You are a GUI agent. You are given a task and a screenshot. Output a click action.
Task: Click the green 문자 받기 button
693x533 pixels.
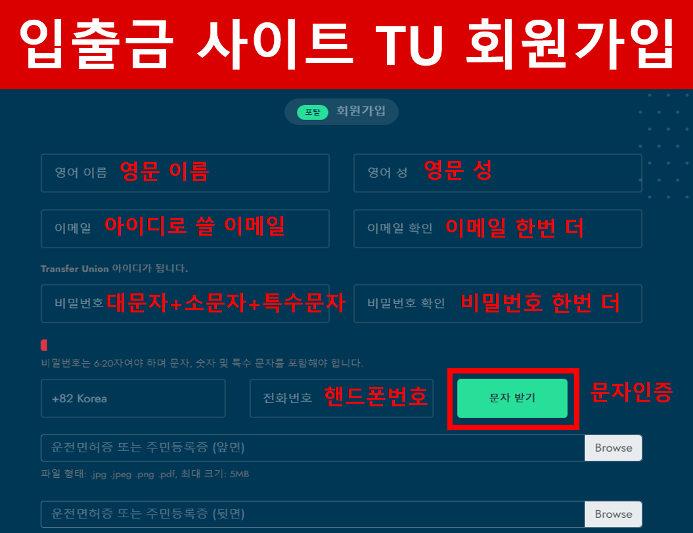pos(512,398)
